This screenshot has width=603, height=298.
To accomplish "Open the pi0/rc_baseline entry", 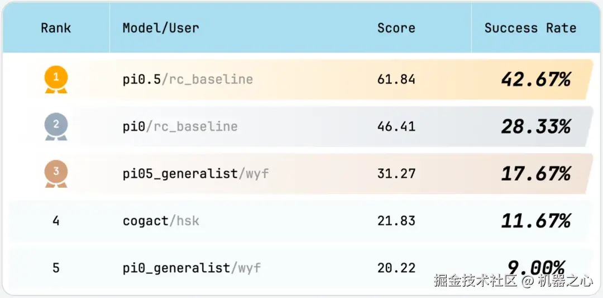I will [x=180, y=126].
